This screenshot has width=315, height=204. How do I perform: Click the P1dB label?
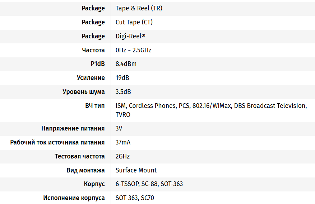pyautogui.click(x=98, y=64)
